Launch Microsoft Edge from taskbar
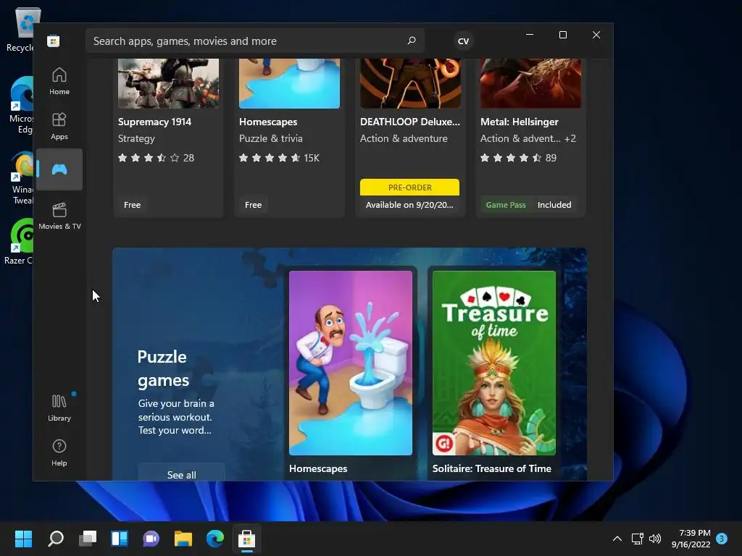Screen dimensions: 742x556 pos(214,538)
